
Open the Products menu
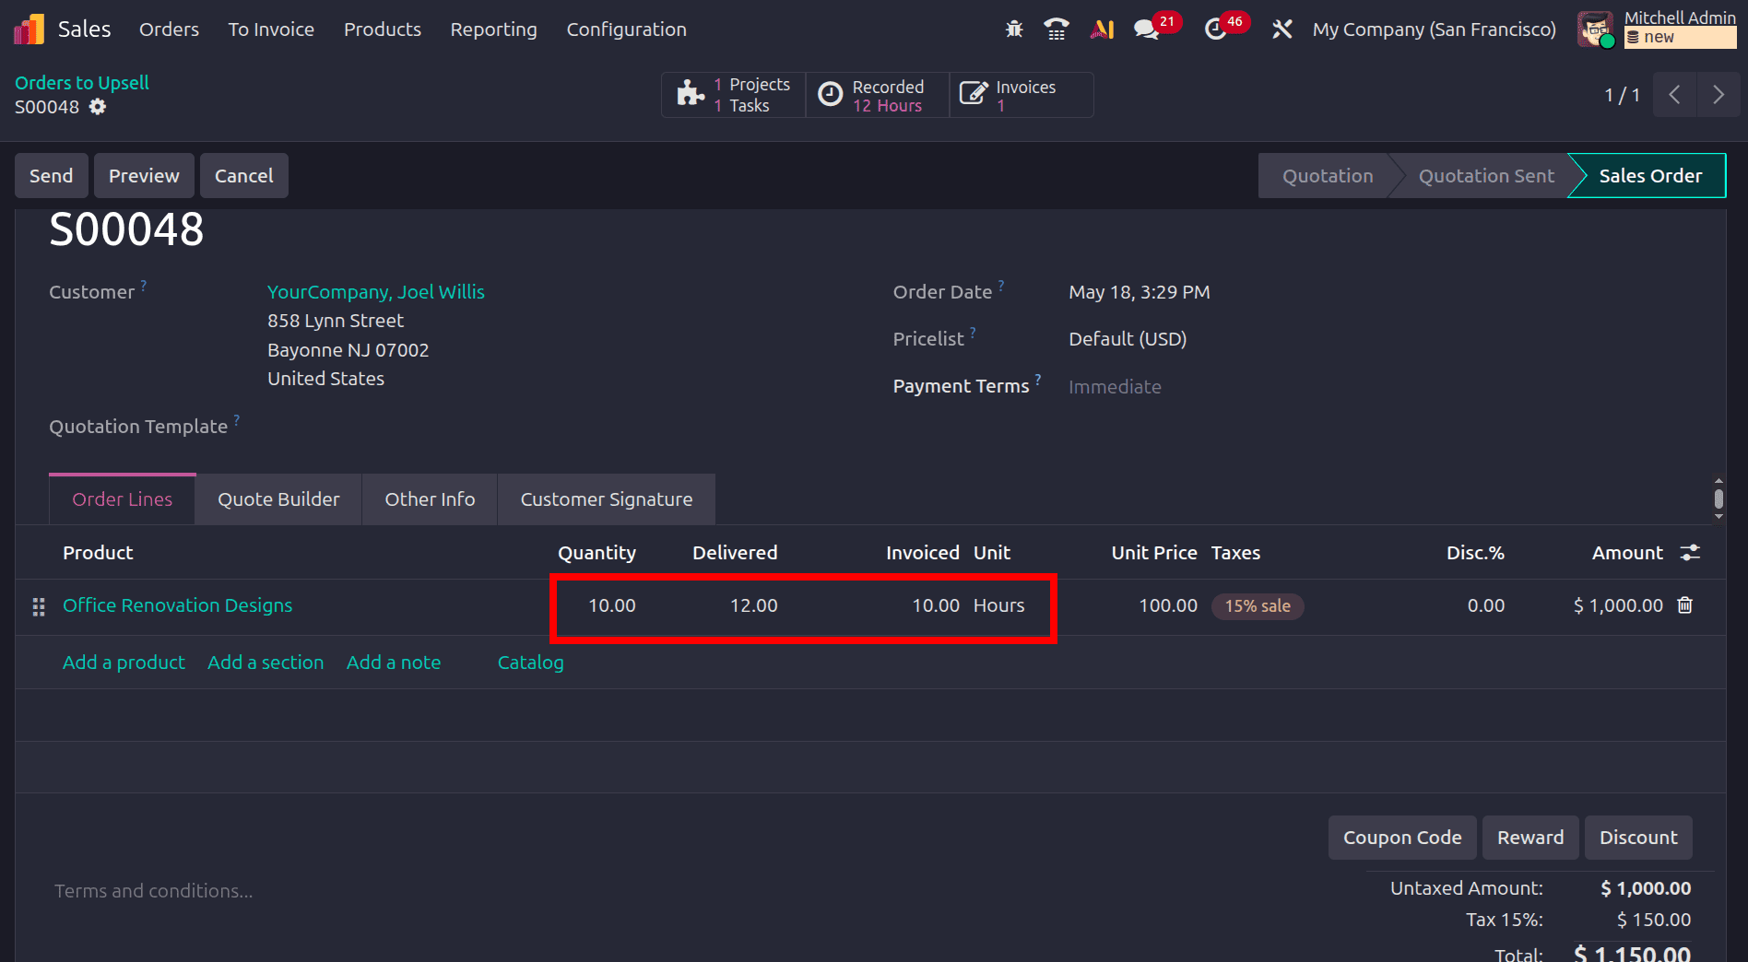pos(383,29)
